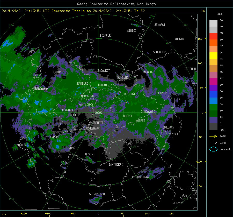This screenshot has width=233, height=217.
Task: Click the GOKAK map label
Action: (57, 72)
